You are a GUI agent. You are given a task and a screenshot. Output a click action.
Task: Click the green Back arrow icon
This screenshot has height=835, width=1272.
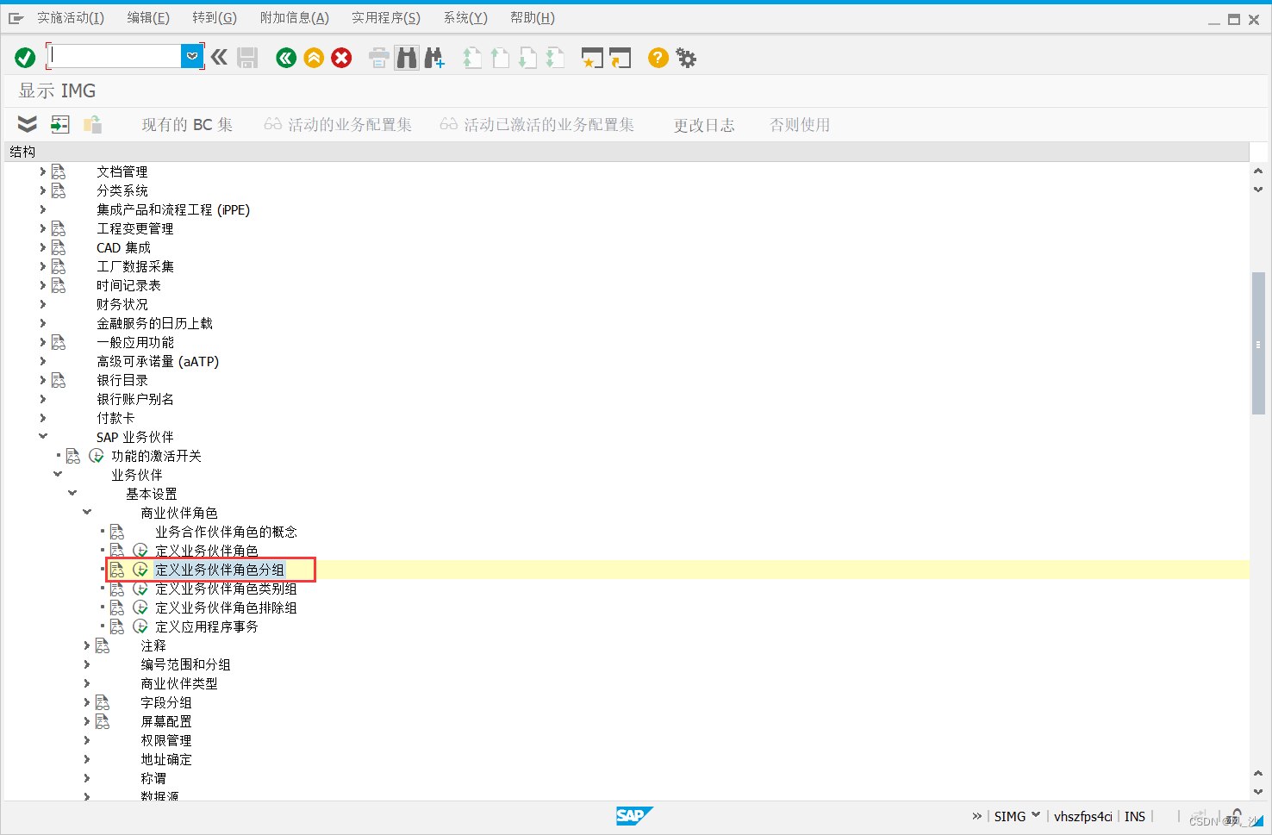[286, 58]
